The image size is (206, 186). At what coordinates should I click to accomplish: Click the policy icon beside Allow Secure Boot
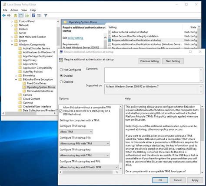click(110, 36)
